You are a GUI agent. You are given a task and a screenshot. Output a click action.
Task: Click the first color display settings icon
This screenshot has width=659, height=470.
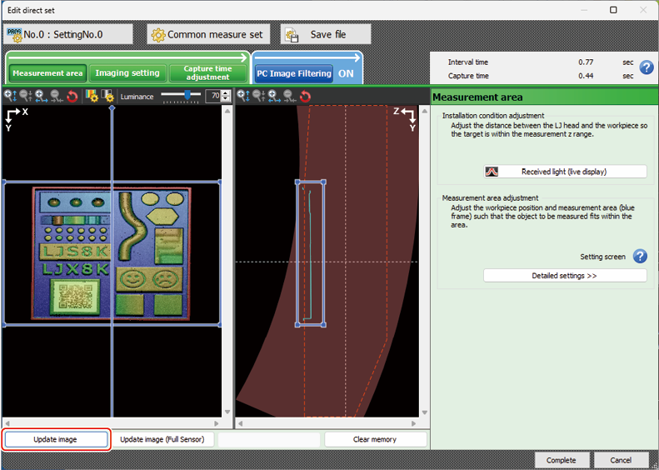92,97
